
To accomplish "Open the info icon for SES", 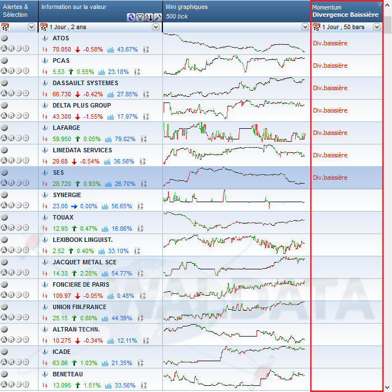I will click(45, 172).
